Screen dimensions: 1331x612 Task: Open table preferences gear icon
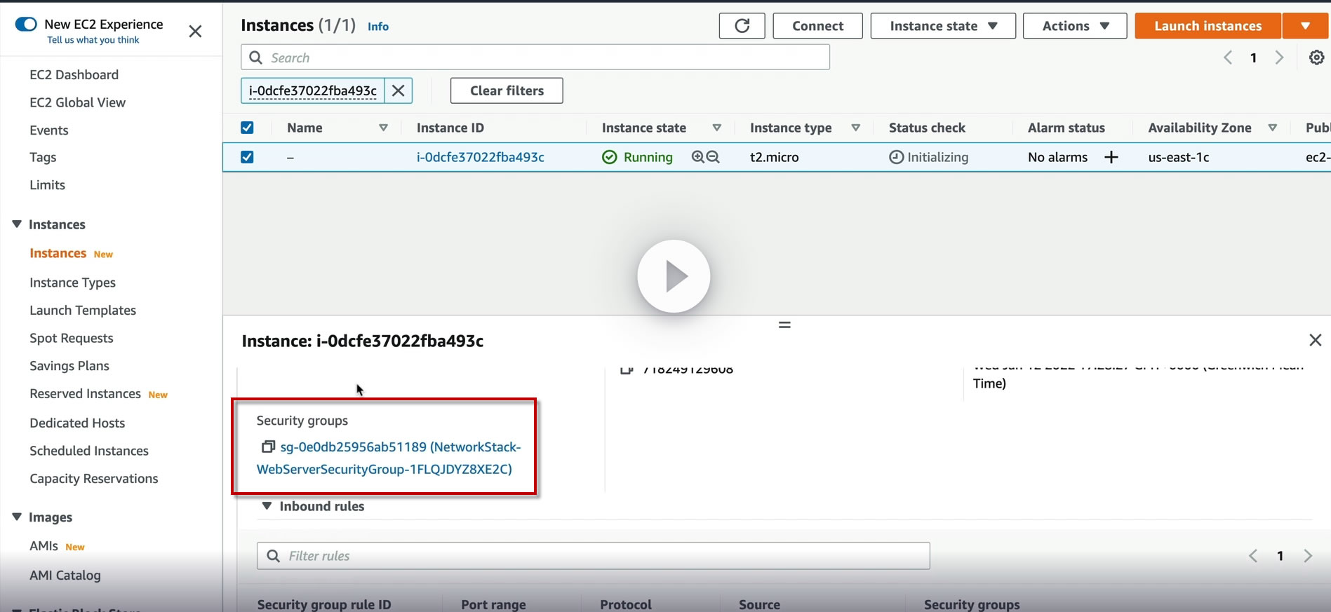click(x=1316, y=57)
